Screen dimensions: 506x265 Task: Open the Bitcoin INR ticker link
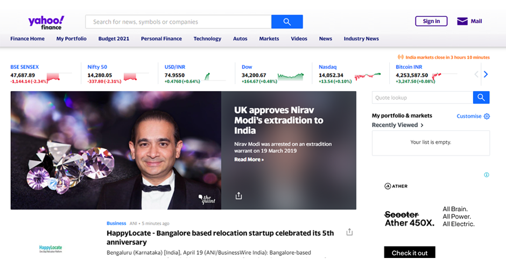pos(409,67)
